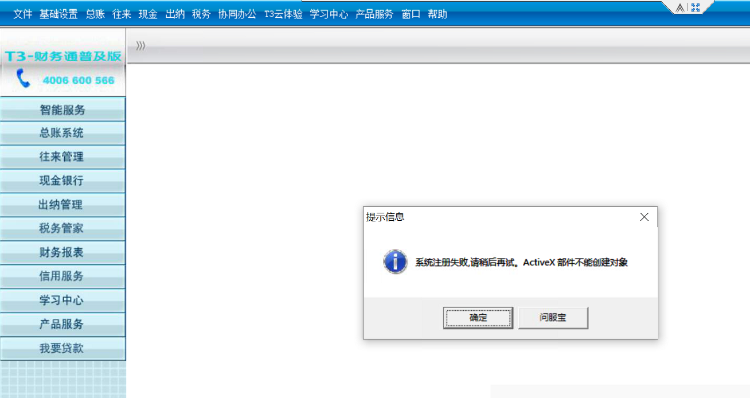Open the T3云体验 menu
Screen dimensions: 750x398
coord(283,14)
